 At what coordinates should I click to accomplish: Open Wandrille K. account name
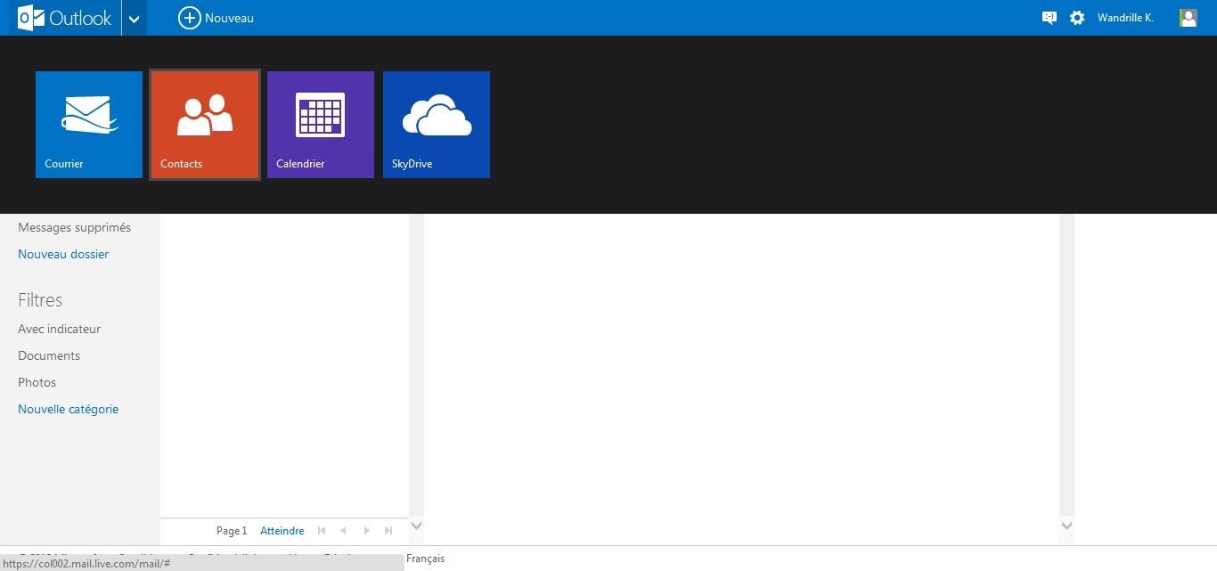1125,18
